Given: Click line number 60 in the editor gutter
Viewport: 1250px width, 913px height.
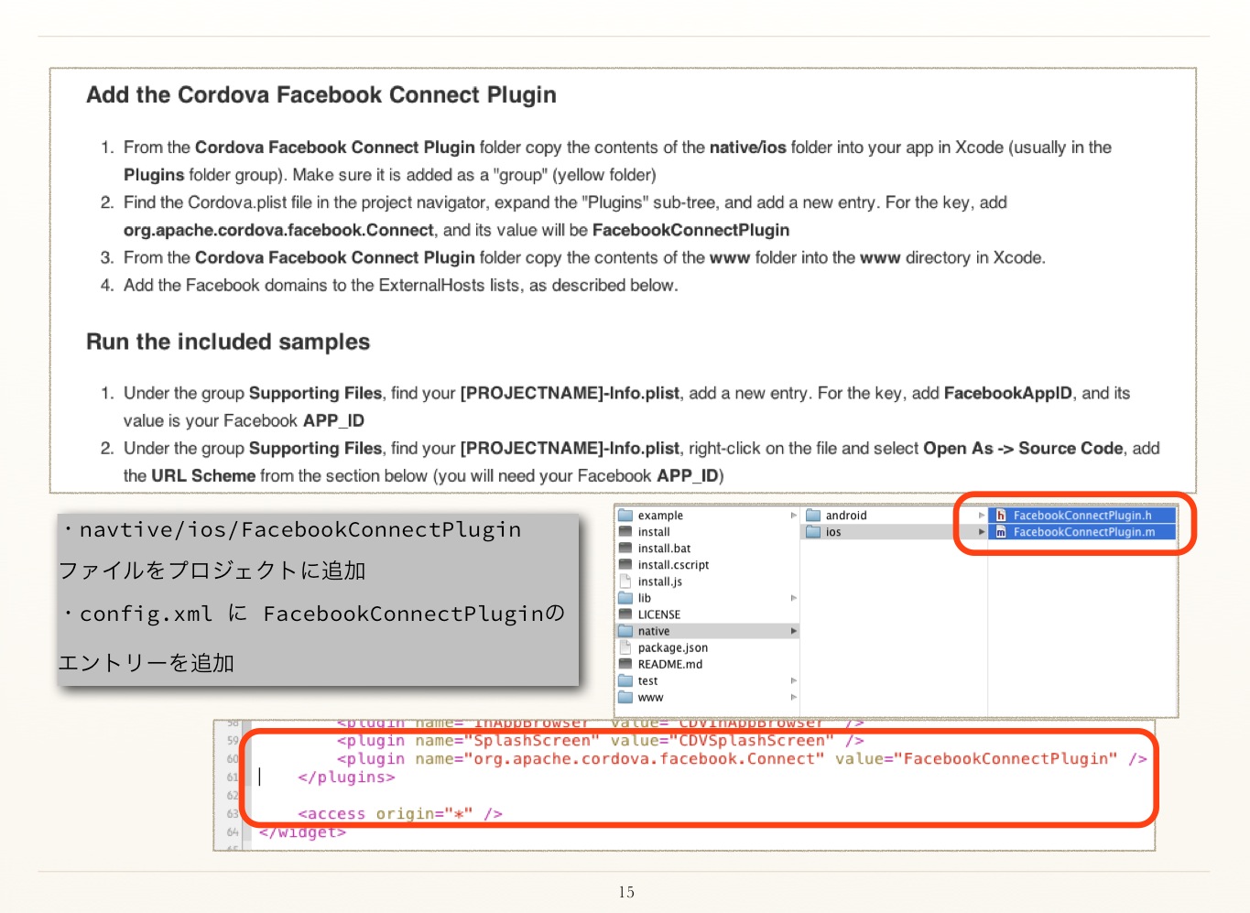Looking at the screenshot, I should pos(233,759).
